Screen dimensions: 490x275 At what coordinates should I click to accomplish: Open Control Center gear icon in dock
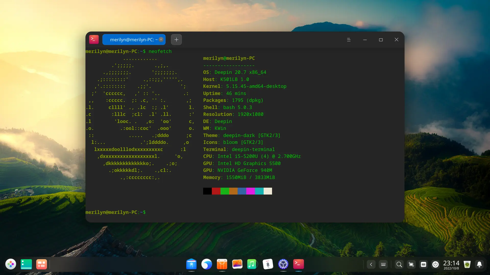click(283, 264)
